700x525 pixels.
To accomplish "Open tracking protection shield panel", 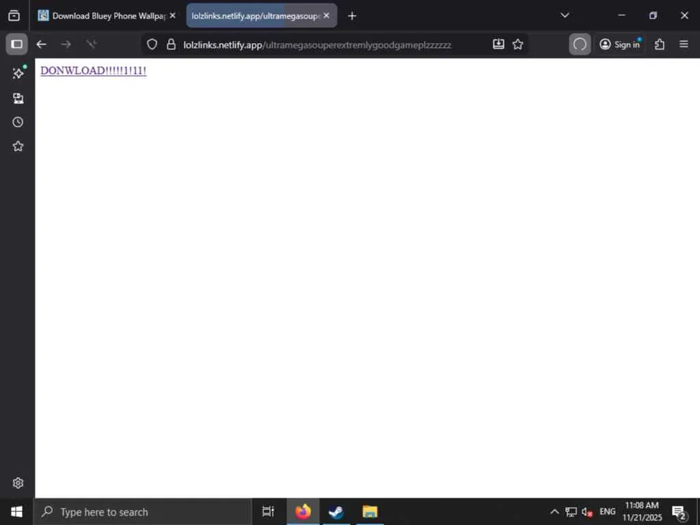I will 152,44.
